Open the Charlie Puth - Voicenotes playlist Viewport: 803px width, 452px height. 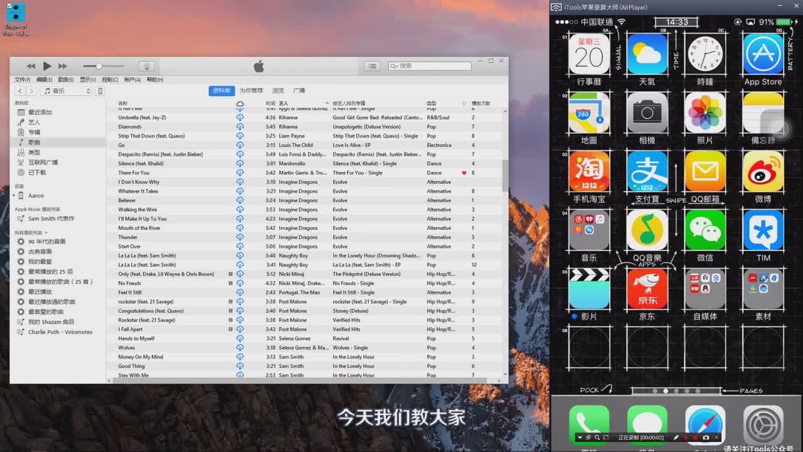click(x=60, y=332)
